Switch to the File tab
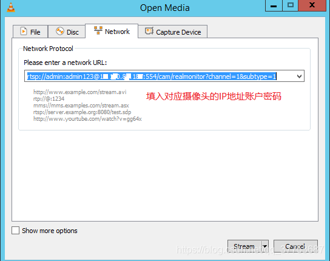330x261 pixels. 30,32
